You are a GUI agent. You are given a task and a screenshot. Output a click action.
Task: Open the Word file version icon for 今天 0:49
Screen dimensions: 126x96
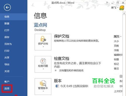[x=57, y=86]
